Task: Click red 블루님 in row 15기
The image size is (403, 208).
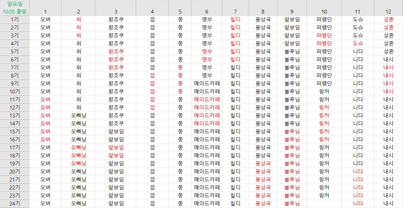Action: (x=292, y=131)
